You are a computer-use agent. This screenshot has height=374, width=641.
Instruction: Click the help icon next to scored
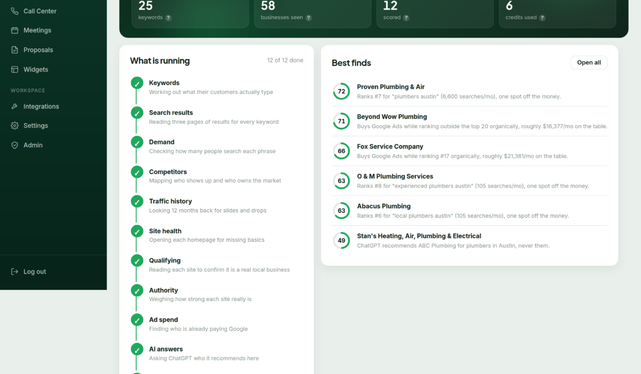point(406,18)
